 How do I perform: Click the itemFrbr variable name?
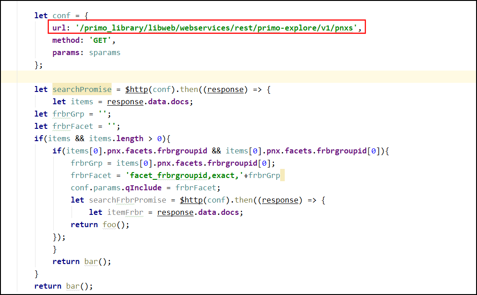(125, 212)
